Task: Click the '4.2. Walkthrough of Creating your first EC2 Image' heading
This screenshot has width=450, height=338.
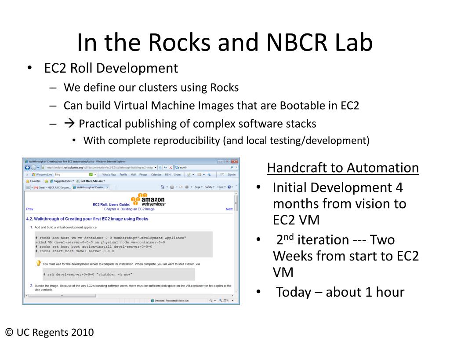Action: click(x=87, y=219)
